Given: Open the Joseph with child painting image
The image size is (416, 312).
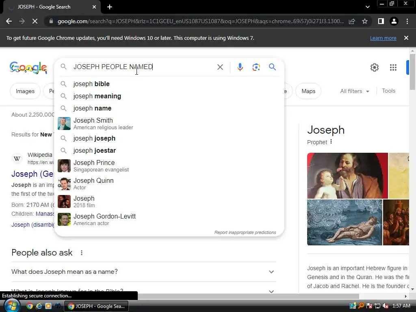Looking at the screenshot, I should [x=347, y=175].
